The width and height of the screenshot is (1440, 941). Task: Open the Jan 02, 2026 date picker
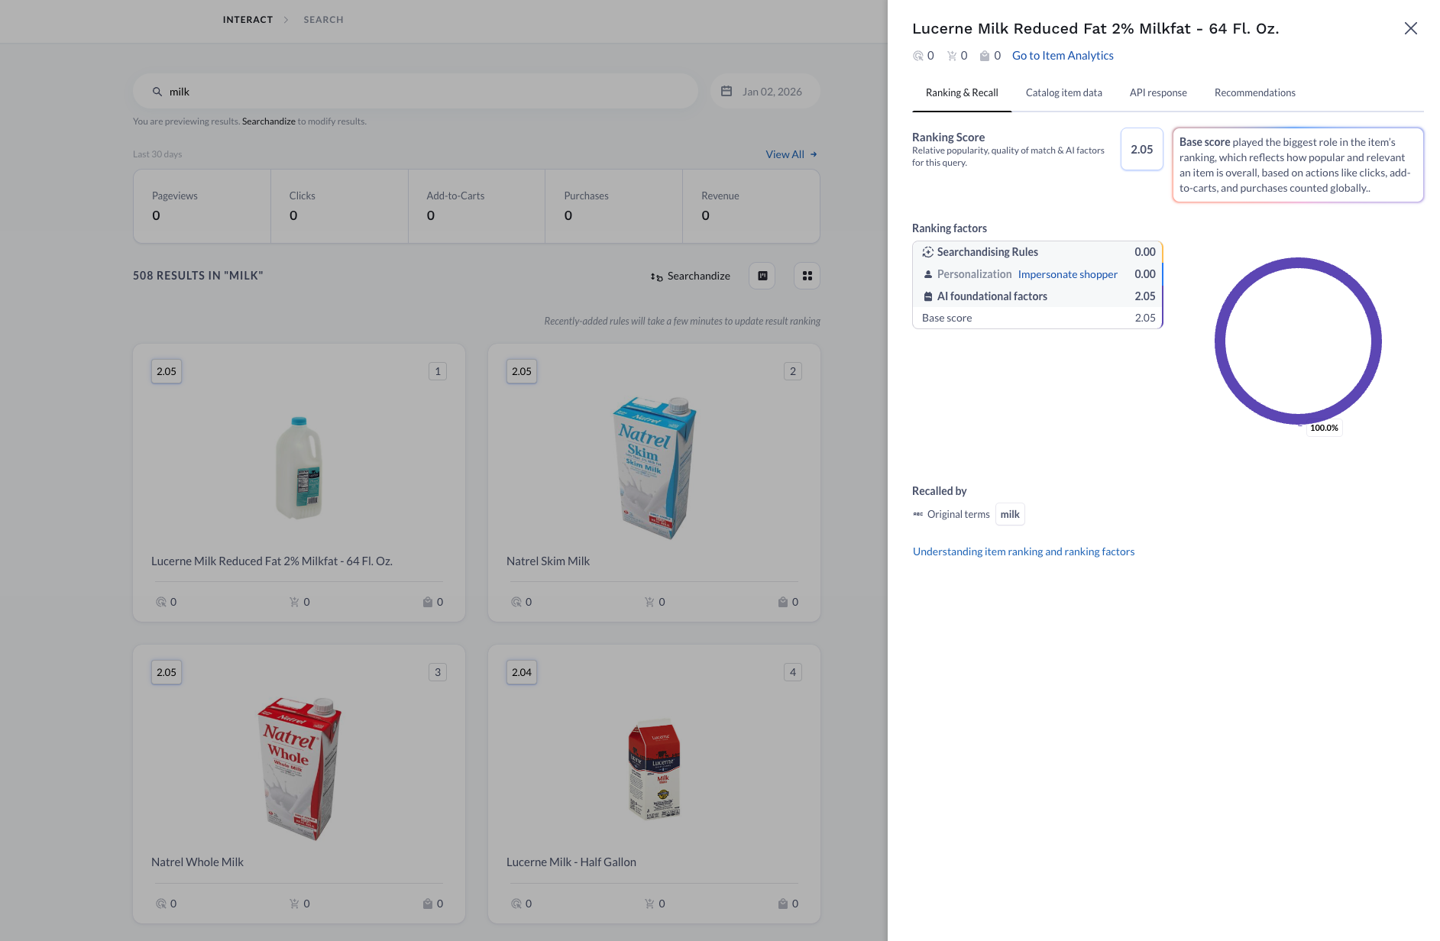[x=772, y=92]
